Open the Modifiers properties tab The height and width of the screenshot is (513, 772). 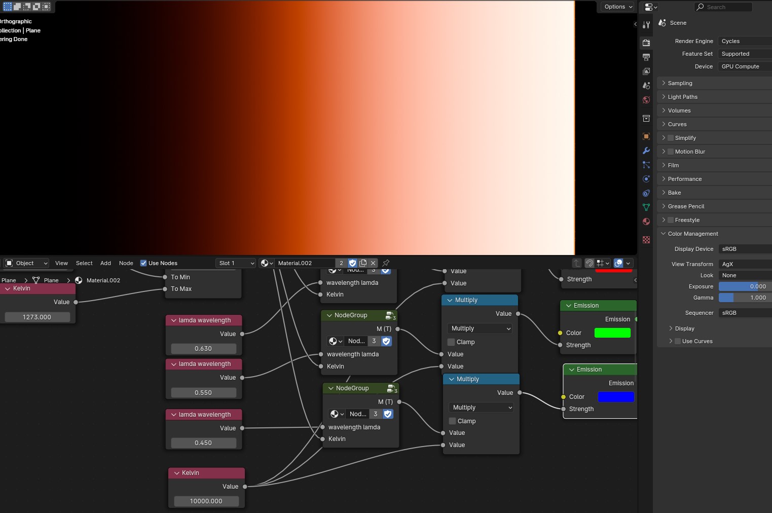tap(646, 151)
